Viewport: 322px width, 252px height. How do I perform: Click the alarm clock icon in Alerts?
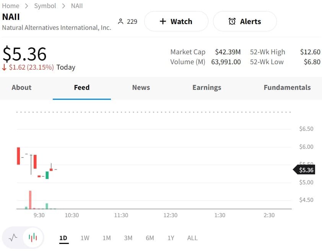coord(232,21)
